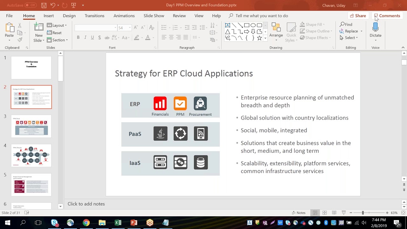Apply Underline formatting

coord(92,38)
